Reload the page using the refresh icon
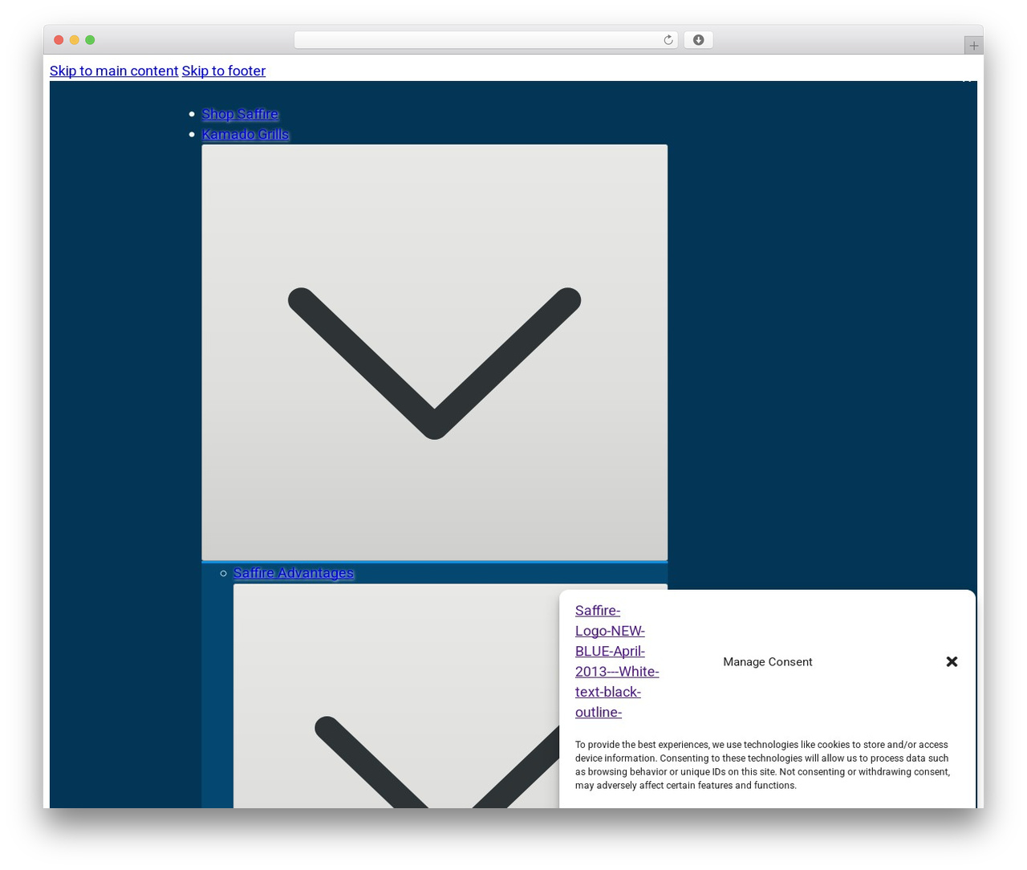The height and width of the screenshot is (870, 1027). click(668, 40)
